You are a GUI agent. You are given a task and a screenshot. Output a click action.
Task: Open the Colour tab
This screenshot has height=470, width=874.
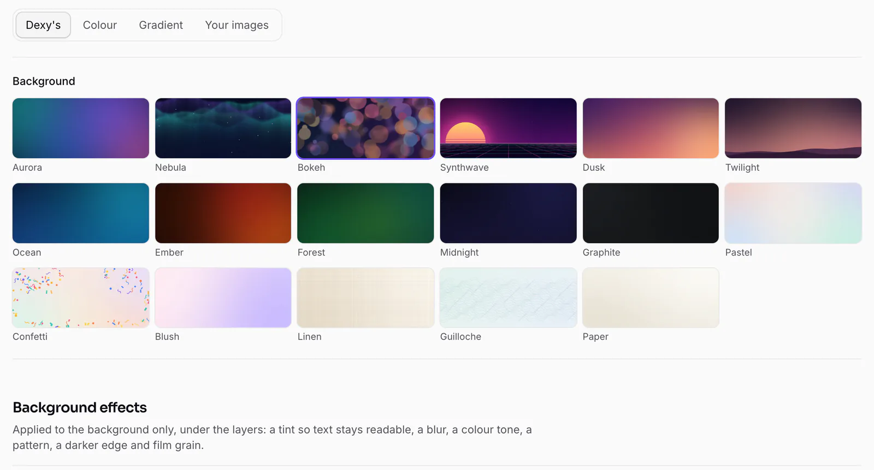pyautogui.click(x=100, y=25)
